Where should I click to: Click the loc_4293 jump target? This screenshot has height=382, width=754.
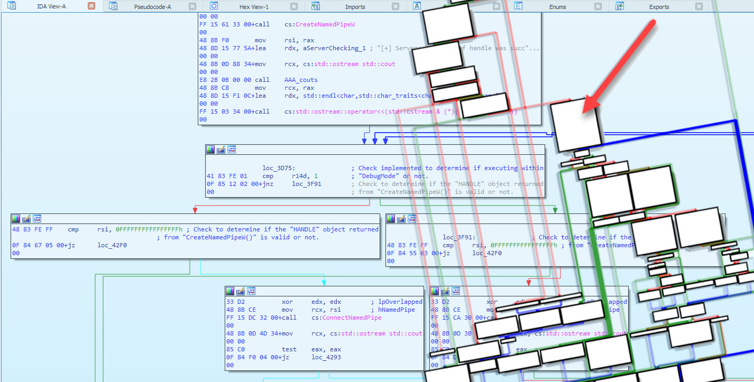(327, 357)
